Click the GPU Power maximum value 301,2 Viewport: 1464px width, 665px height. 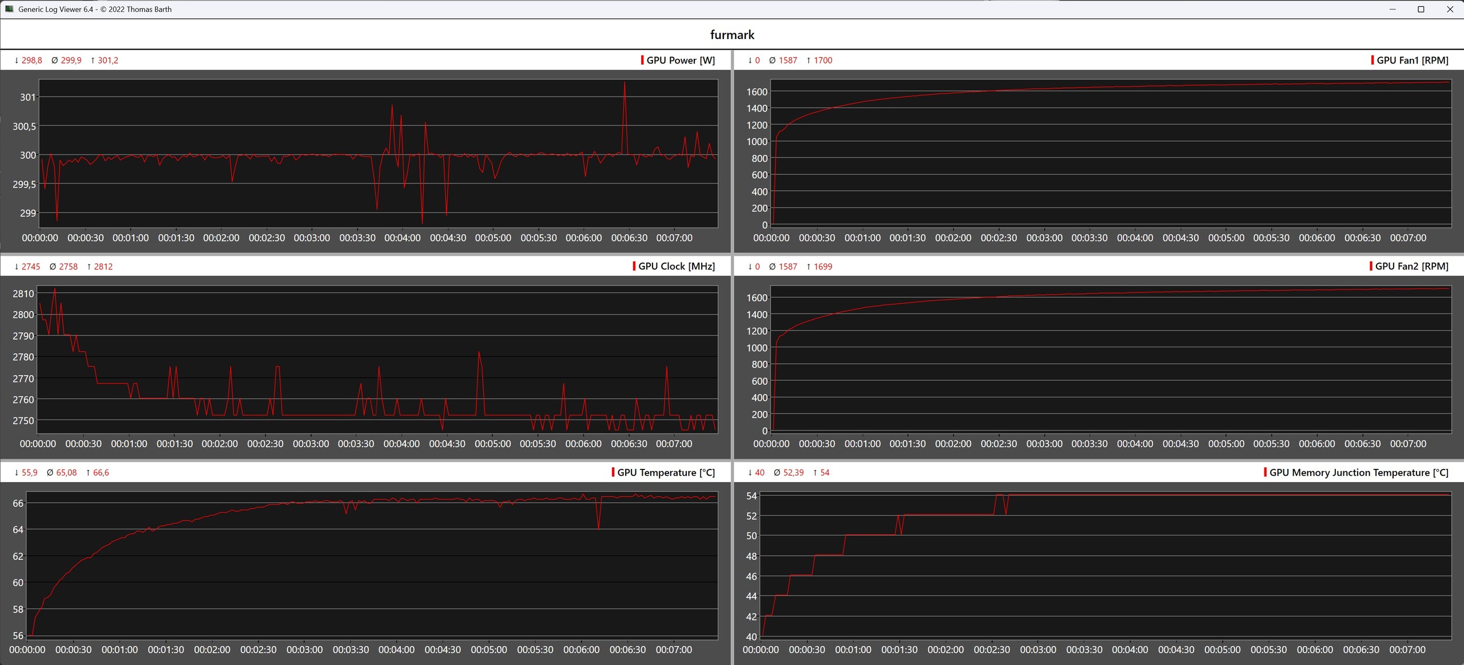pos(108,60)
